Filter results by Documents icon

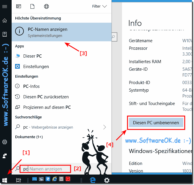pos(33,6)
